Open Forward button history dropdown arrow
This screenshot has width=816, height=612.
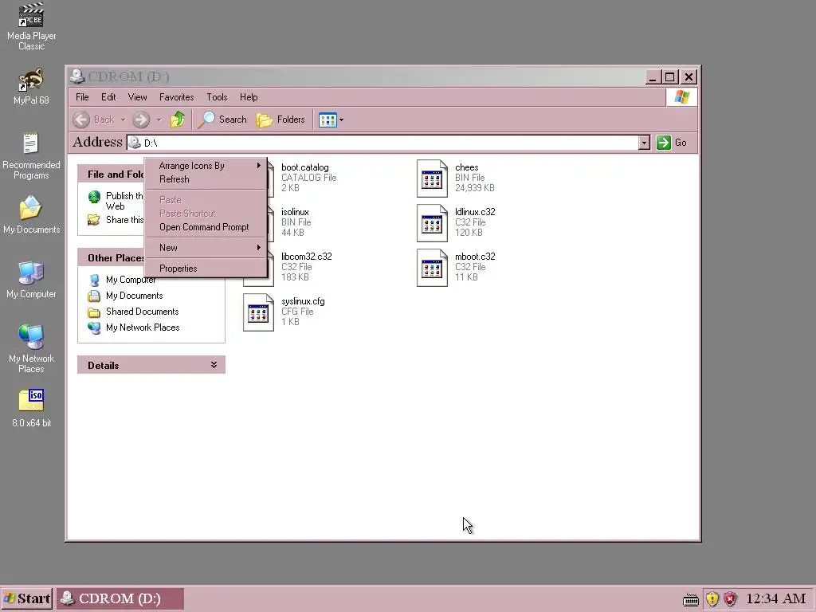[x=159, y=120]
